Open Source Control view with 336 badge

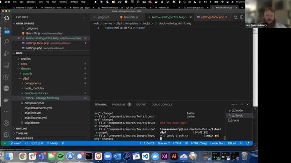[x=6, y=30]
